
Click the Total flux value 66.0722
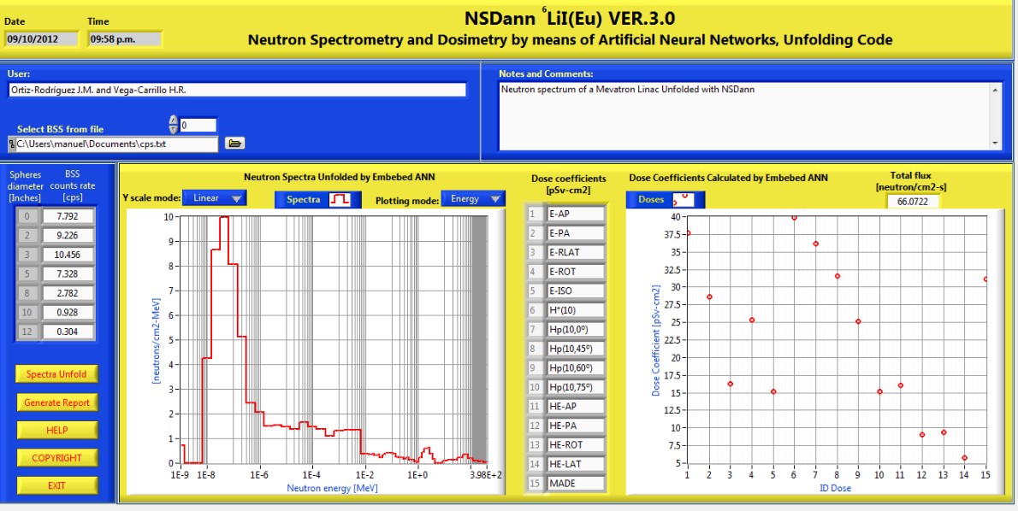point(913,202)
